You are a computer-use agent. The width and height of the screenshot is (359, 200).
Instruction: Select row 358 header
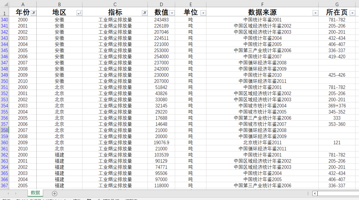[x=4, y=130]
